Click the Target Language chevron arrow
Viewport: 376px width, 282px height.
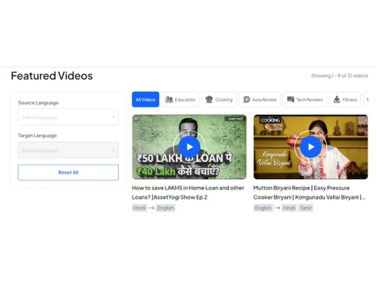pyautogui.click(x=114, y=150)
